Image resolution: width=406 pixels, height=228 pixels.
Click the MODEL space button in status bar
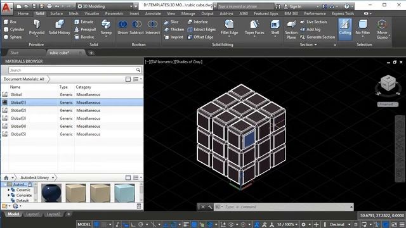pyautogui.click(x=84, y=224)
